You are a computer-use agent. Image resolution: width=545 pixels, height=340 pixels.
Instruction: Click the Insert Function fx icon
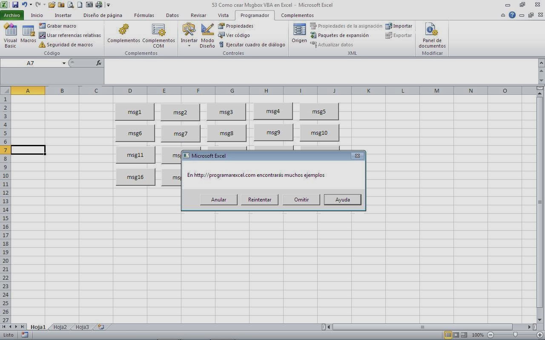(x=99, y=63)
